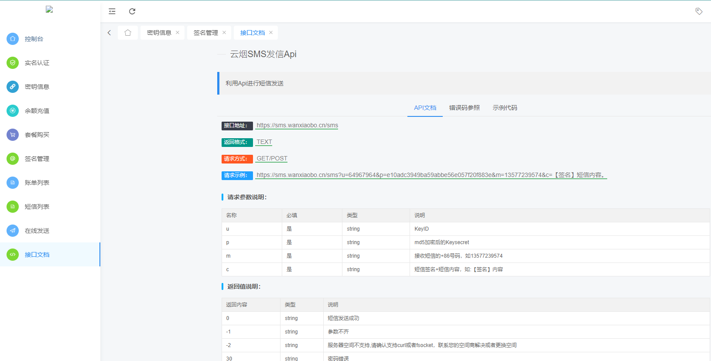
Task: Click the 套餐购买 cart icon
Action: 13,135
